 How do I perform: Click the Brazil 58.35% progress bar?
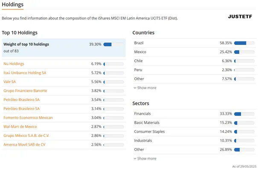[244, 43]
